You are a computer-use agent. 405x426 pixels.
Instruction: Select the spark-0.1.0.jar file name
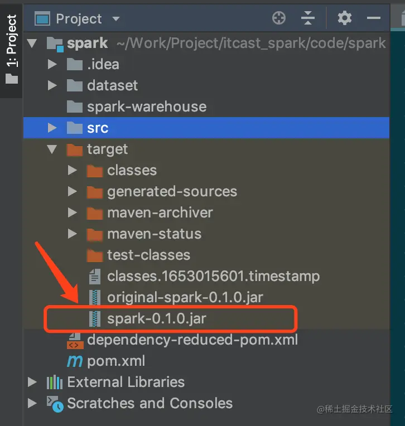pyautogui.click(x=157, y=319)
